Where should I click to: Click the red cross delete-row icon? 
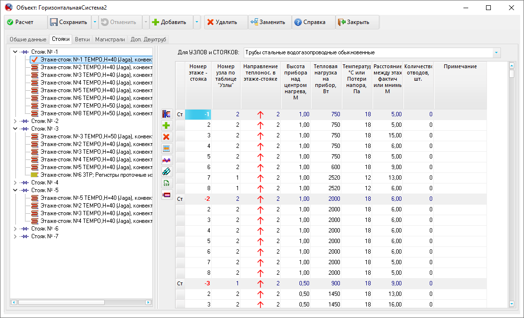coord(166,137)
